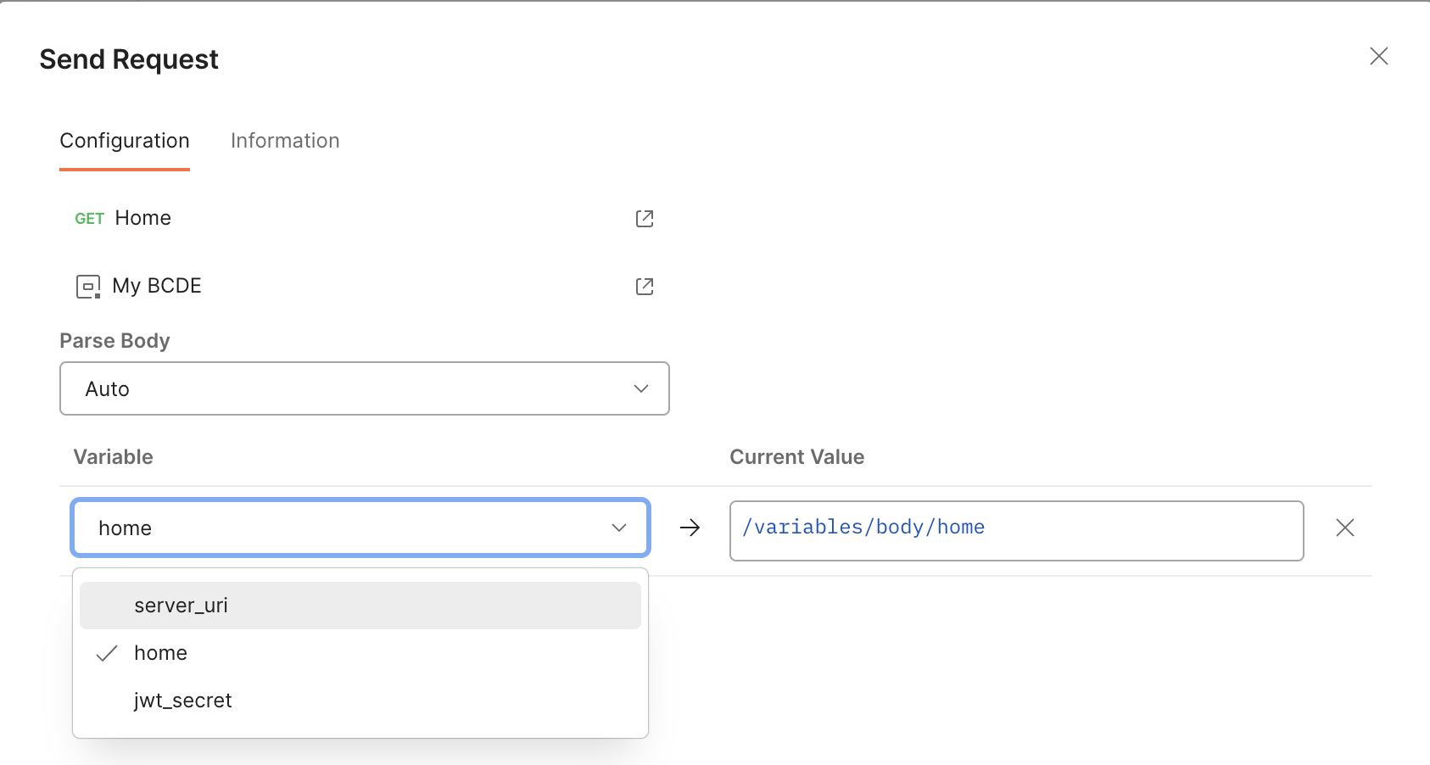The width and height of the screenshot is (1430, 765).
Task: Open Home request via external link icon
Action: coord(645,219)
